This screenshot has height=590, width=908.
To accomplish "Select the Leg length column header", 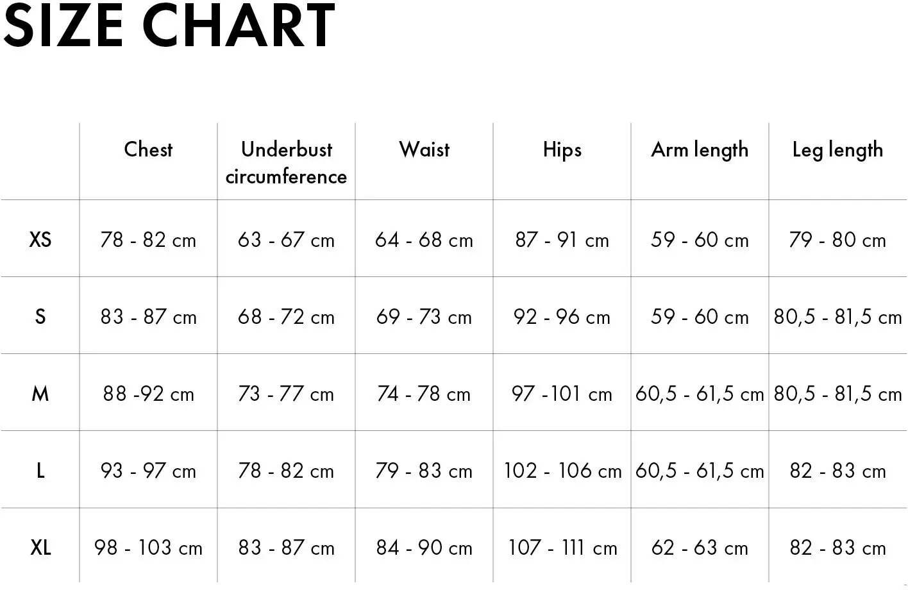I will tap(837, 151).
